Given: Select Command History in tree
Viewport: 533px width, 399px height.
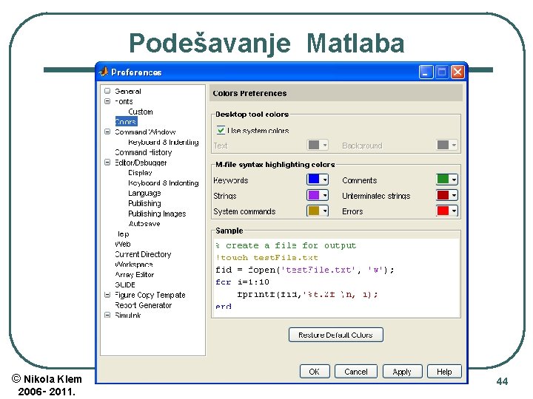Looking at the screenshot, I should (x=144, y=152).
